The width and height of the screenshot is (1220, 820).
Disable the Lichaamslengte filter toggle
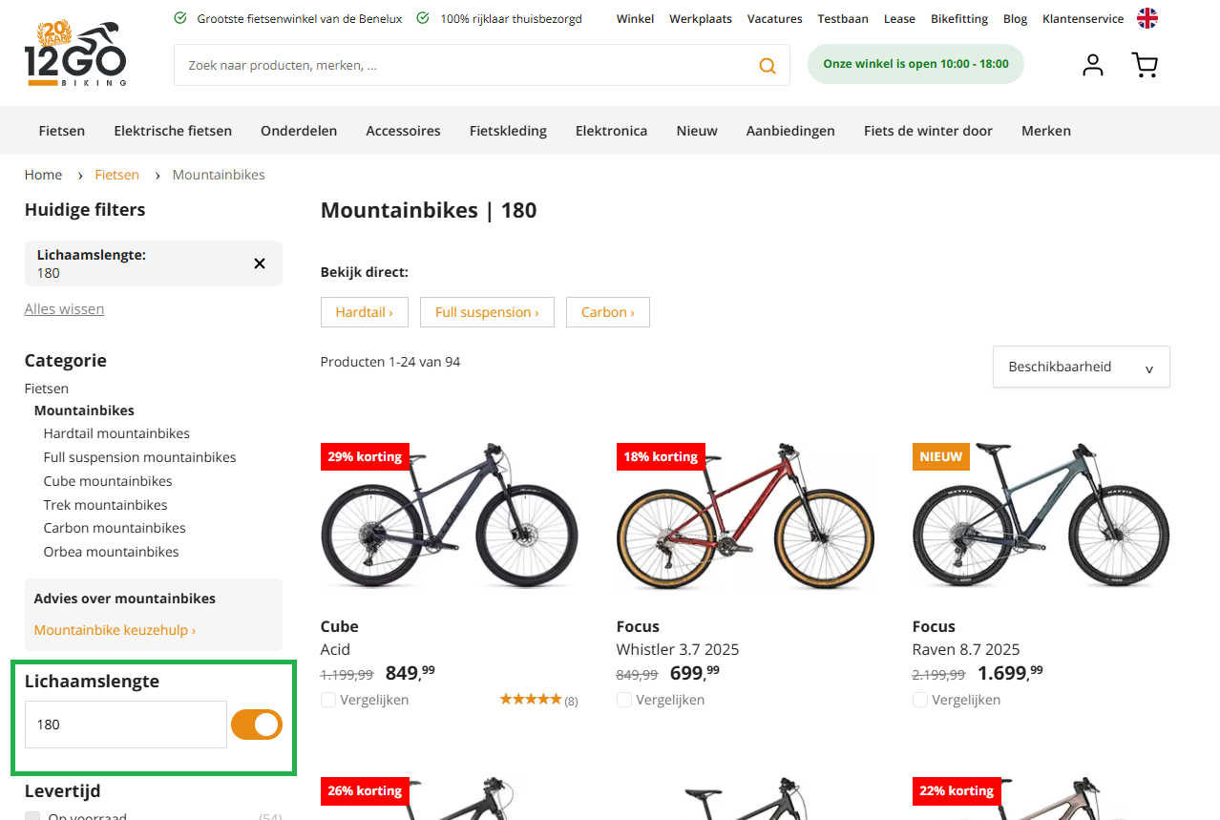[x=256, y=725]
